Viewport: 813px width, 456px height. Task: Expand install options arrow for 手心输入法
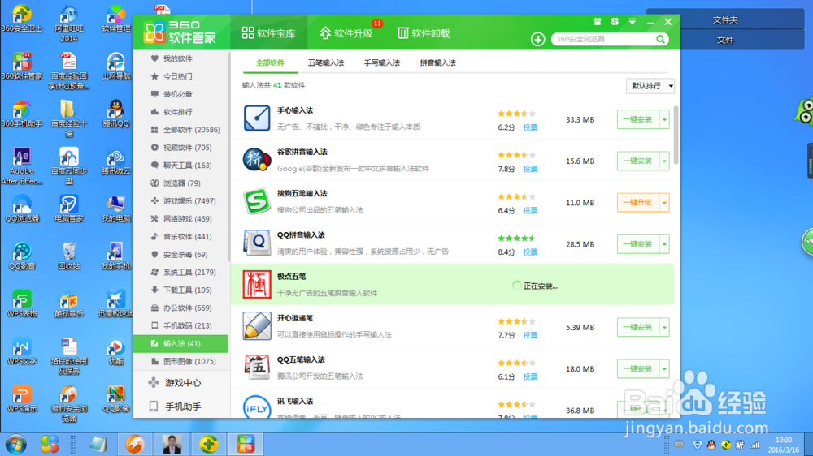(x=664, y=119)
